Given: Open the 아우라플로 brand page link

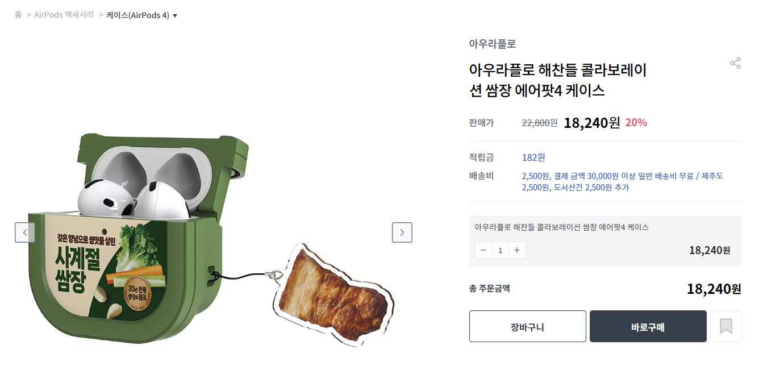Looking at the screenshot, I should tap(492, 44).
